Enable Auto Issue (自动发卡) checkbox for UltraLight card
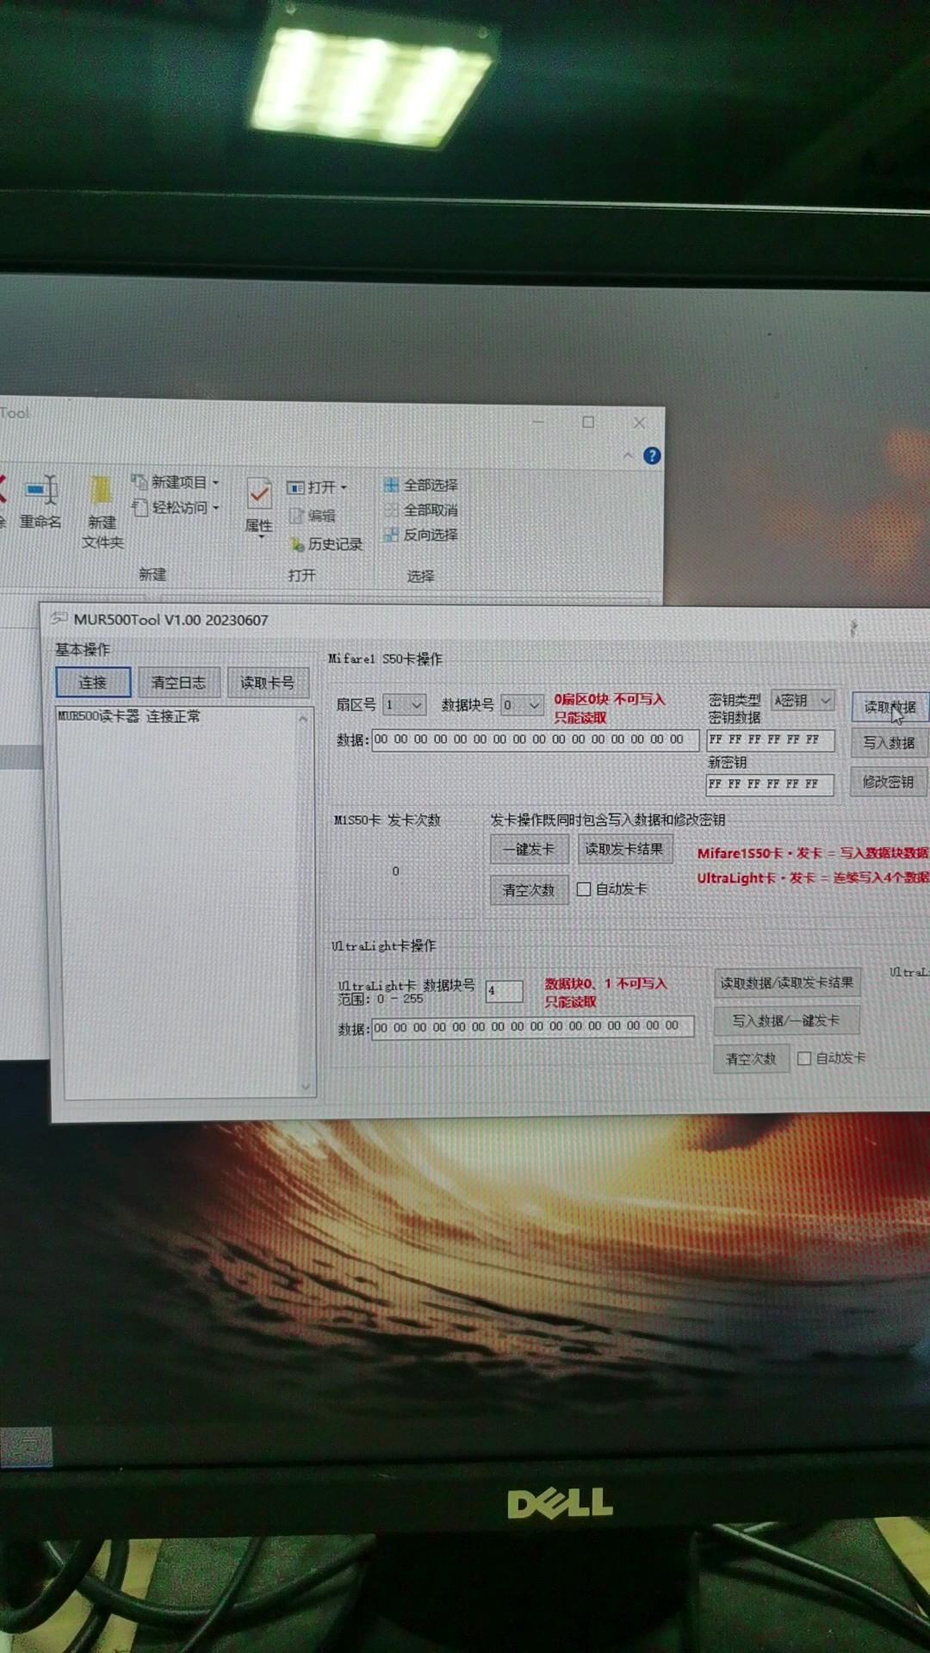This screenshot has width=930, height=1653. (804, 1058)
